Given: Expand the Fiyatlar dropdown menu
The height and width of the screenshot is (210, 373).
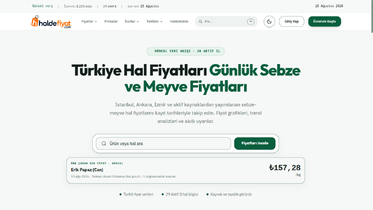Looking at the screenshot, I should pos(89,22).
